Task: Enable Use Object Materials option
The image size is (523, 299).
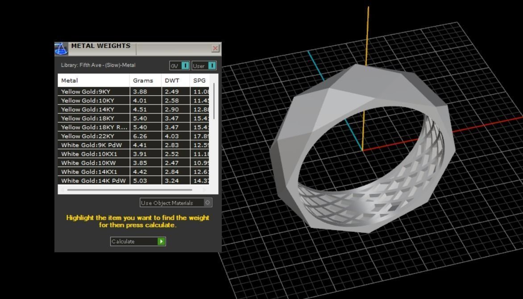Action: pos(176,202)
